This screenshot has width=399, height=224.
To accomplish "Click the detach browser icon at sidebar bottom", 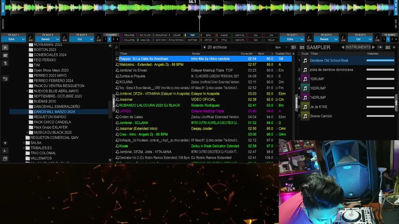I will point(5,159).
